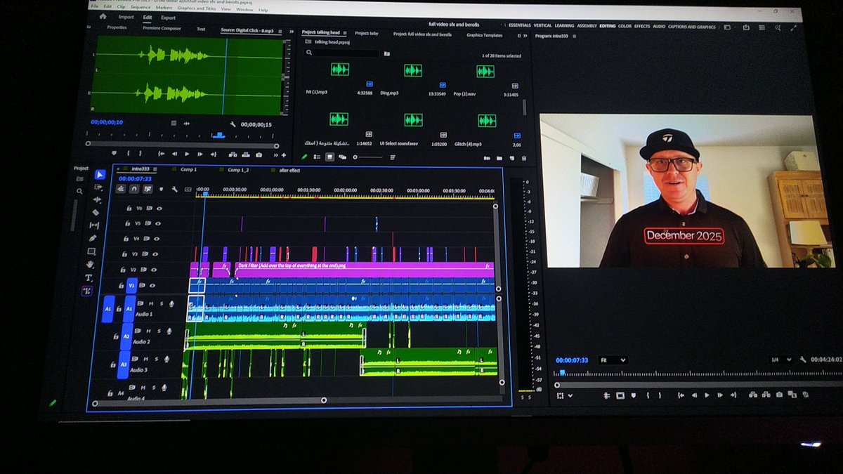Select the Type tool
843x474 pixels.
[89, 278]
